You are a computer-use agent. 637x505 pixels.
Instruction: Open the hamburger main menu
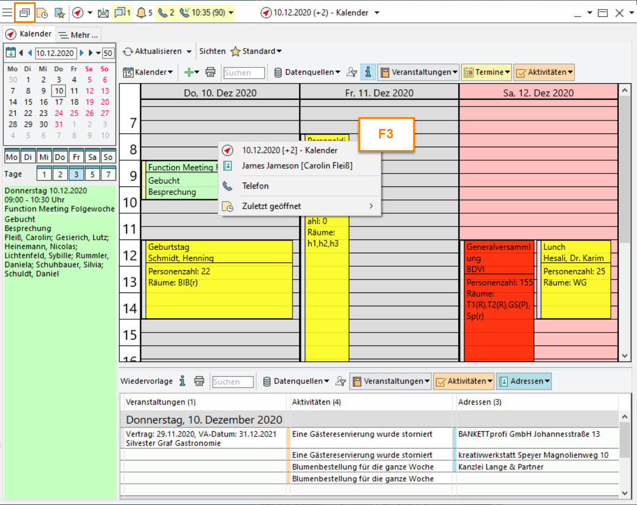click(7, 12)
